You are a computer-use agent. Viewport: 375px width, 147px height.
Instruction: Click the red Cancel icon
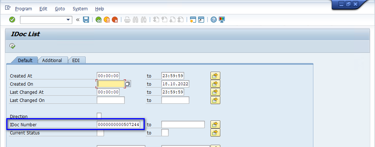[115, 20]
